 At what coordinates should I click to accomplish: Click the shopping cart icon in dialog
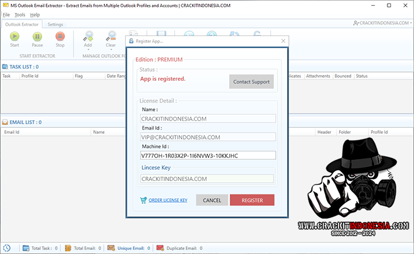[x=144, y=200]
